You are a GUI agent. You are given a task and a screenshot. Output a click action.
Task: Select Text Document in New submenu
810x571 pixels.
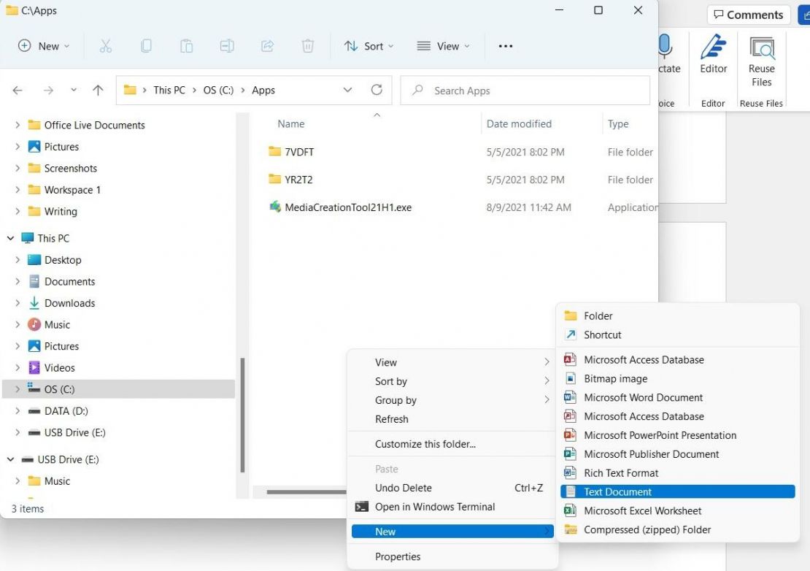(x=677, y=491)
